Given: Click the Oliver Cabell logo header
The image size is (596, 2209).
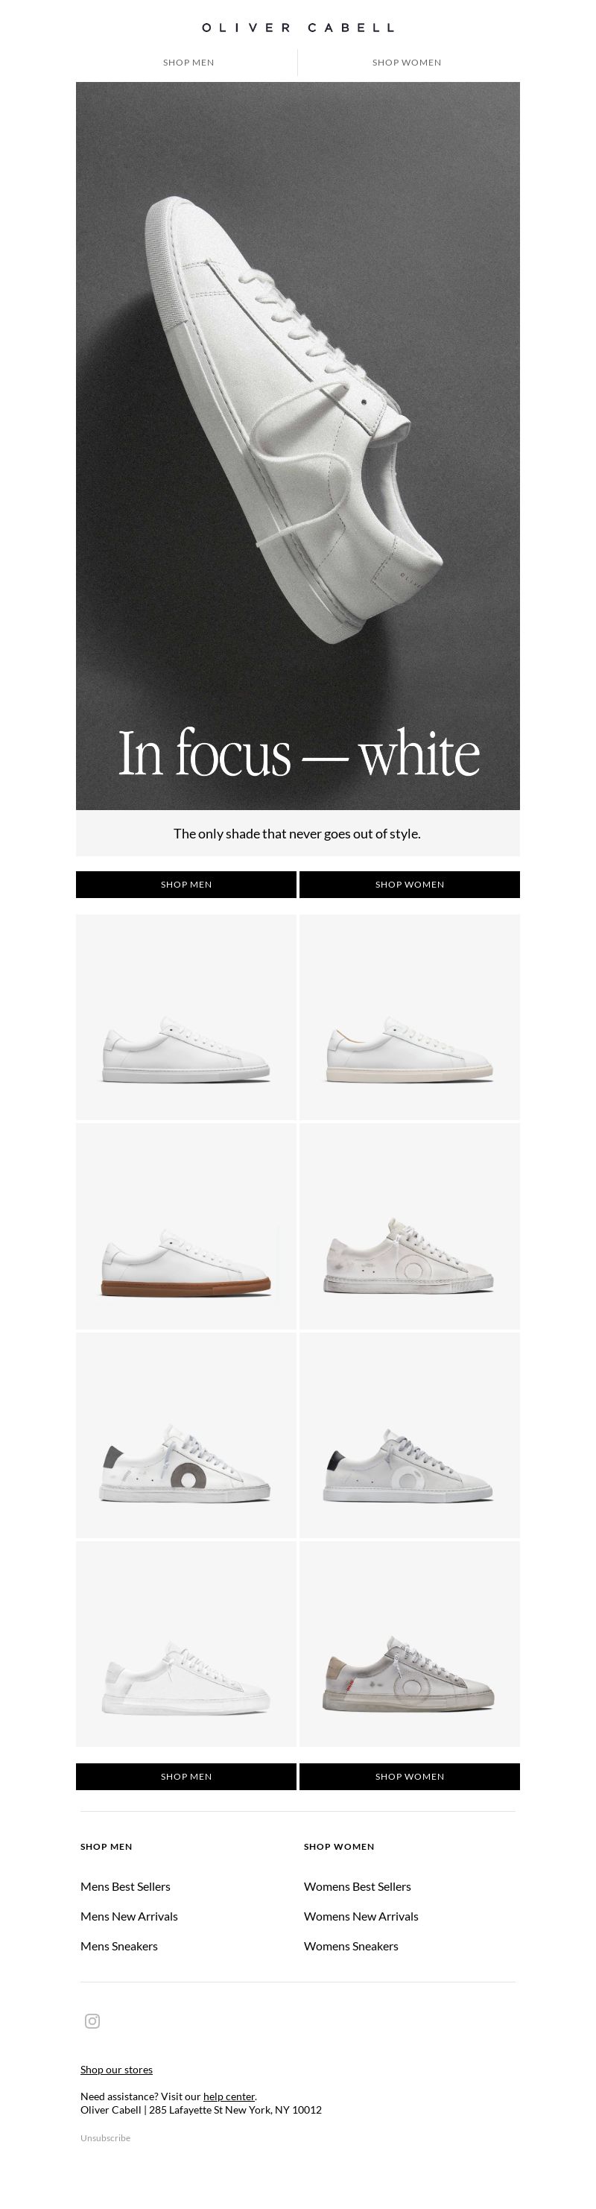Looking at the screenshot, I should [297, 28].
